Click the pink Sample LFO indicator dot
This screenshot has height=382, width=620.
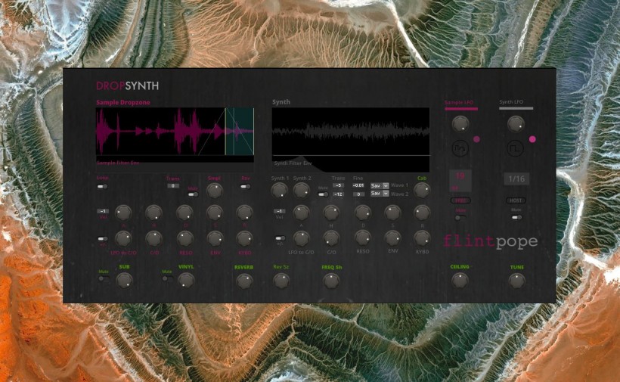(477, 139)
